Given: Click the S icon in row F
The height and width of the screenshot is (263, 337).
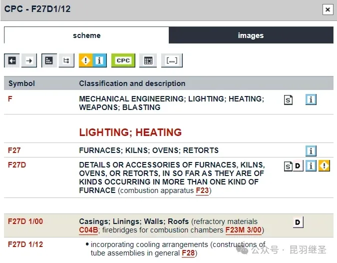Looking at the screenshot, I should point(288,100).
